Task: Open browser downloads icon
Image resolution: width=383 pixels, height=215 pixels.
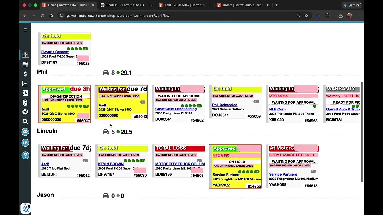Action: tap(341, 16)
